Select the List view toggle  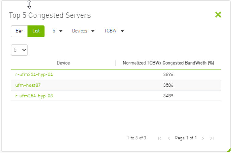click(36, 31)
